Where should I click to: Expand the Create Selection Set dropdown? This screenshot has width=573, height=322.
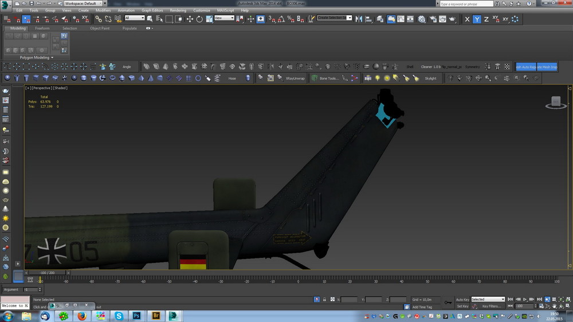[350, 18]
